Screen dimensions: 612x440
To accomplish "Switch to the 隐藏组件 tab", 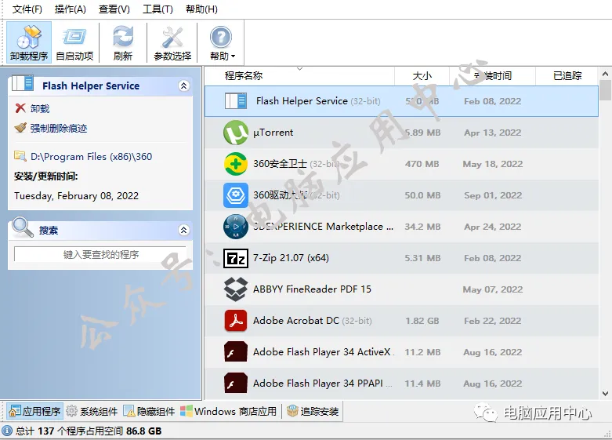I will tap(149, 411).
